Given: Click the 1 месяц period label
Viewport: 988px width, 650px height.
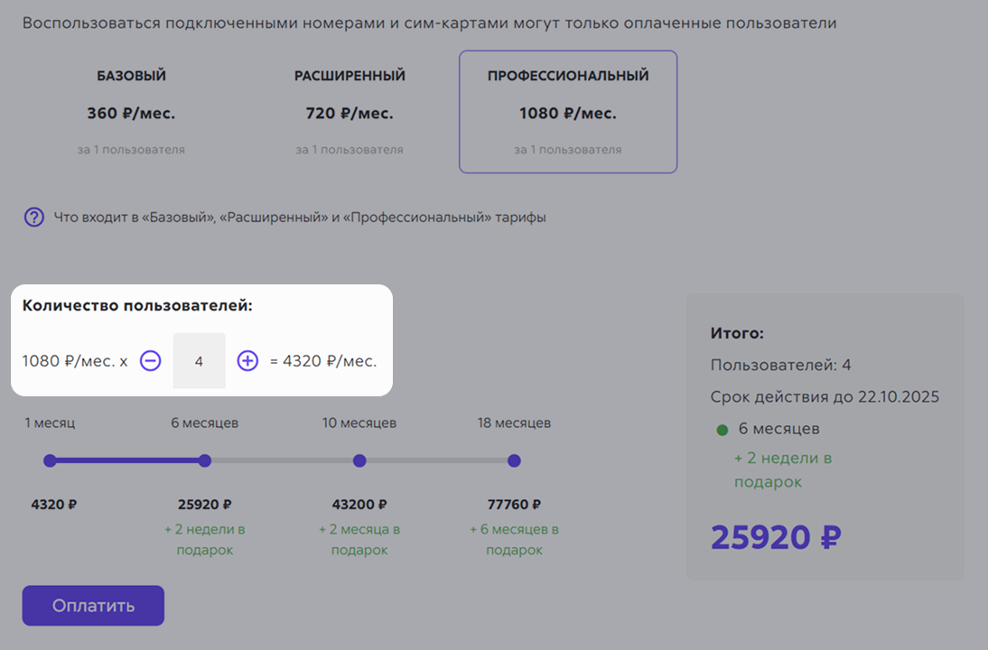Looking at the screenshot, I should click(50, 422).
